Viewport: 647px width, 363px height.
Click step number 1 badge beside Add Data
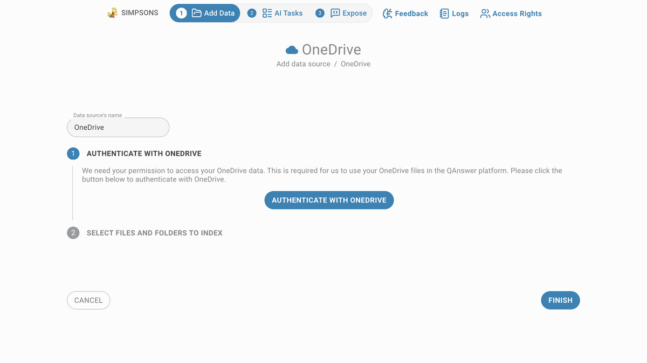click(181, 13)
